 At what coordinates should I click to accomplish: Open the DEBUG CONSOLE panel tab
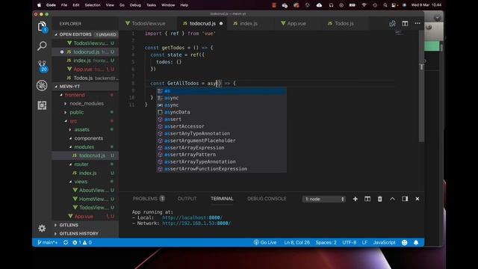[x=267, y=199]
